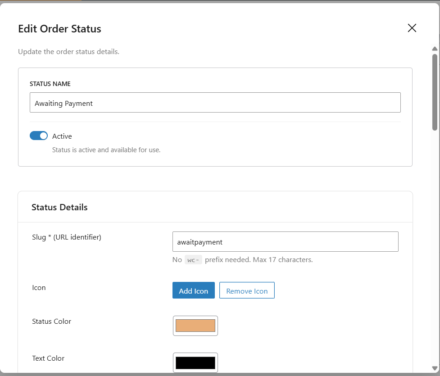Click the "STATUS NAME" field heading

(50, 84)
